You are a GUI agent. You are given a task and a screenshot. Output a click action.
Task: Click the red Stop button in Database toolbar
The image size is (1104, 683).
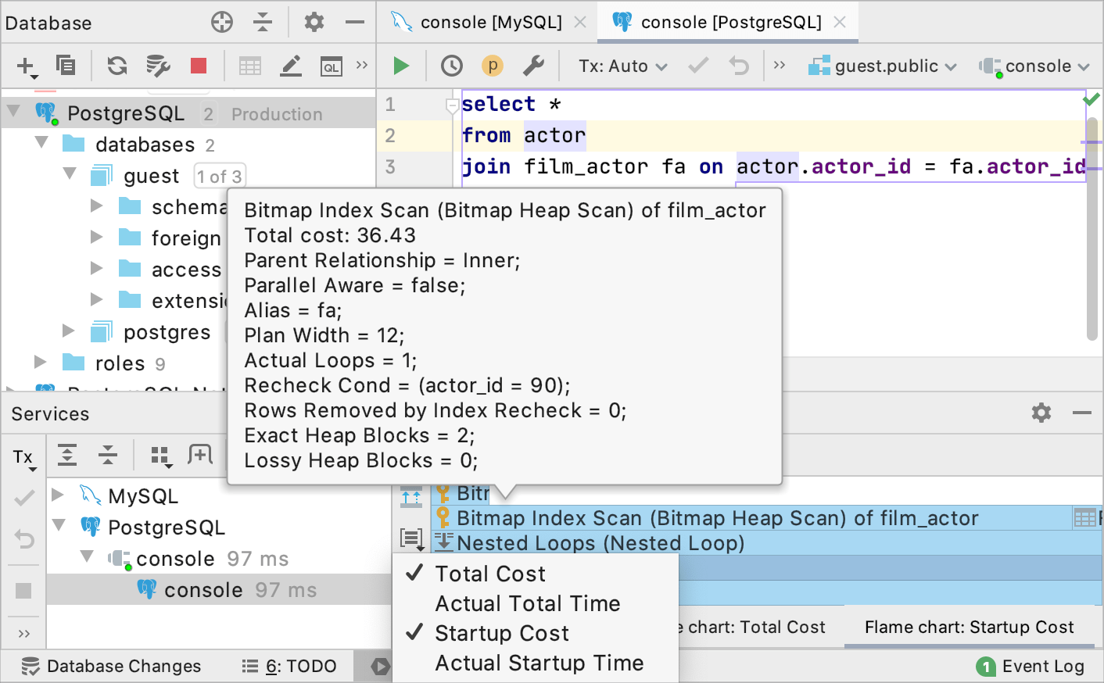click(x=199, y=66)
